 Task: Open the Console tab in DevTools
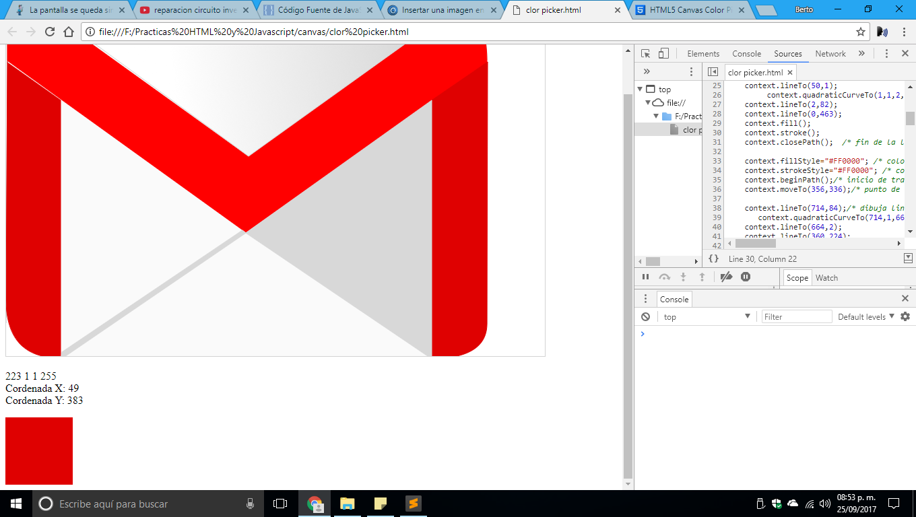pyautogui.click(x=747, y=54)
